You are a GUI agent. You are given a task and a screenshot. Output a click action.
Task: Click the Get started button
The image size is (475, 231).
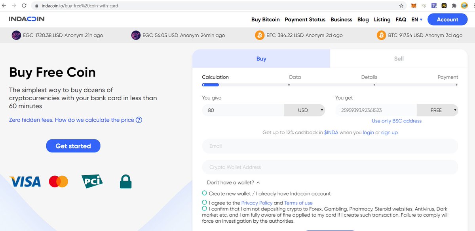click(x=73, y=146)
